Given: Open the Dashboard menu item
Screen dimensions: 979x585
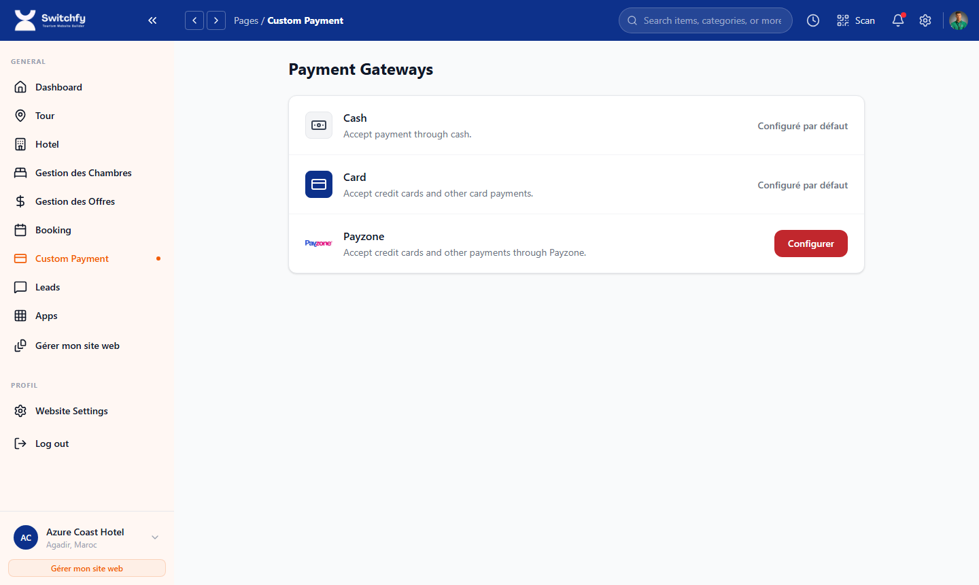Looking at the screenshot, I should point(58,87).
